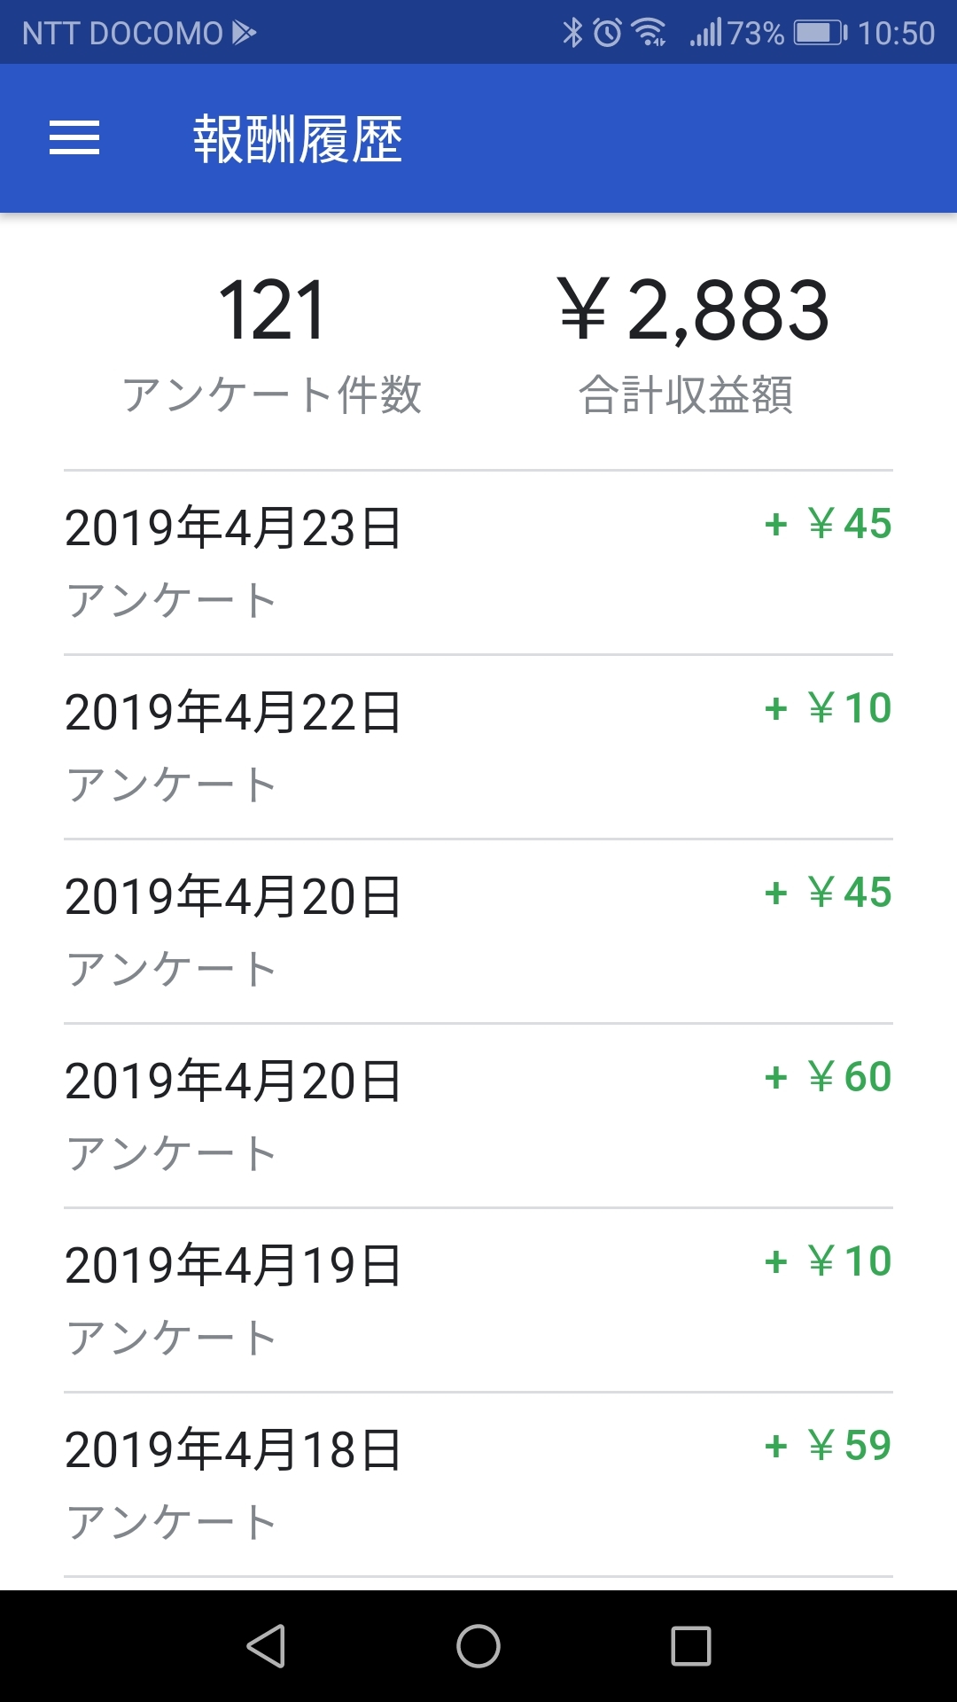Screen dimensions: 957x1702
Task: Tap the Android home button
Action: 478,1646
